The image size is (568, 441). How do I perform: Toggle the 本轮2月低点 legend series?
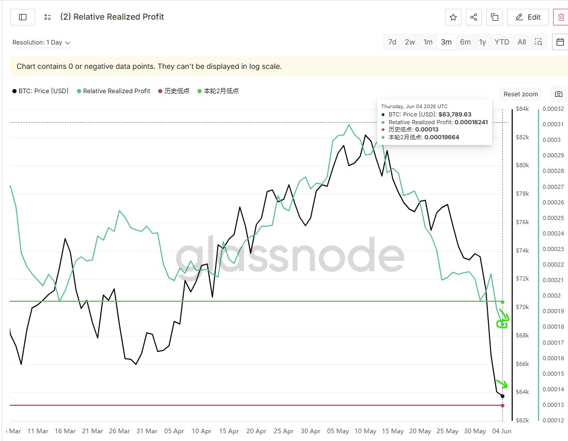coord(218,91)
